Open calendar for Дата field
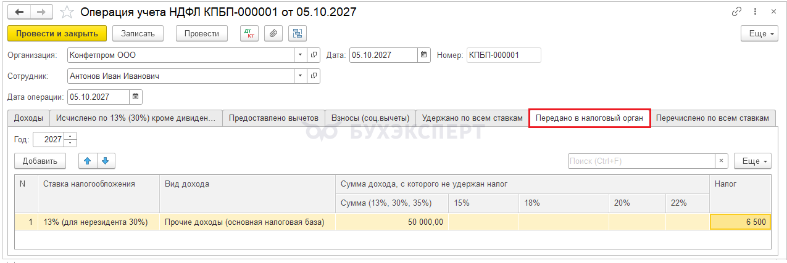Viewport: 787px width, 263px height. pos(424,55)
